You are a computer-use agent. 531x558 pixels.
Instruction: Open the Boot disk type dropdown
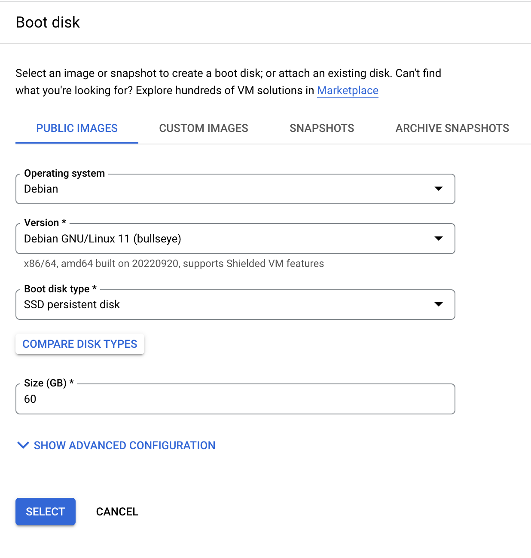click(235, 304)
